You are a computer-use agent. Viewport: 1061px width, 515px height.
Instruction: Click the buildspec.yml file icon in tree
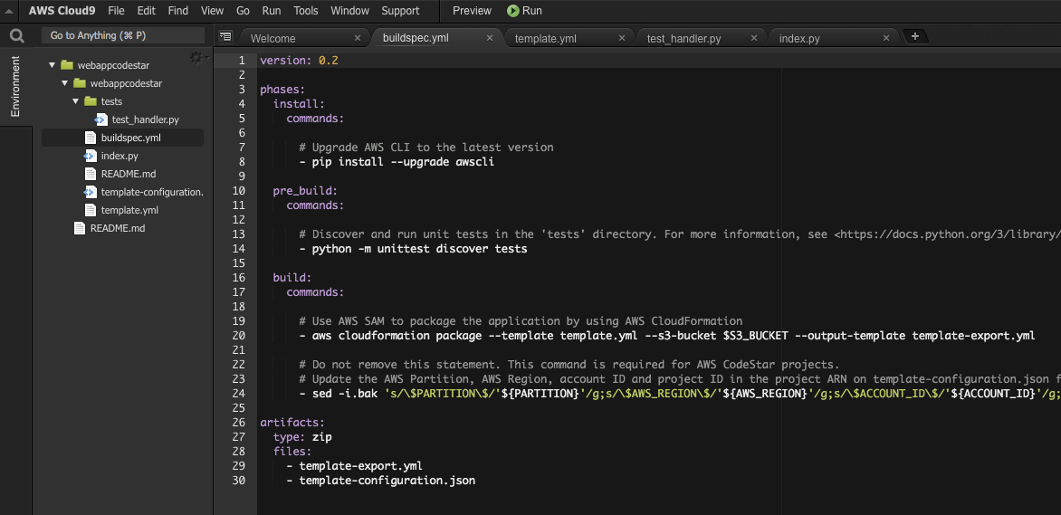coord(90,138)
